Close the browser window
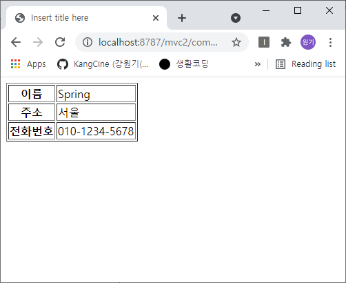Viewport: 346px width, 283px height. coord(329,10)
